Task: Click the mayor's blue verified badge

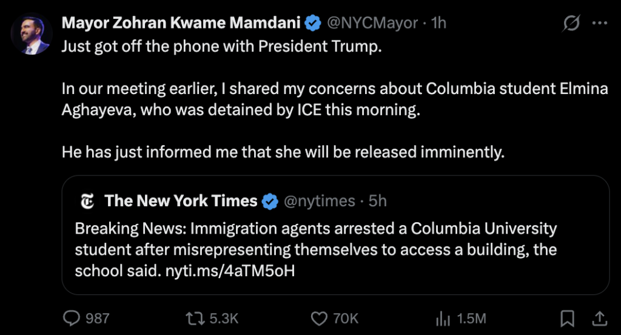Action: [x=313, y=24]
